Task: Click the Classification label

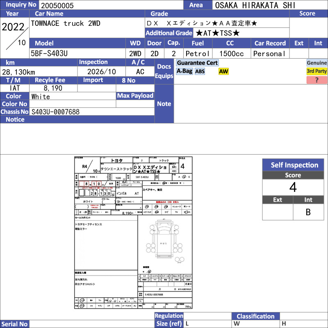Action: (x=255, y=316)
